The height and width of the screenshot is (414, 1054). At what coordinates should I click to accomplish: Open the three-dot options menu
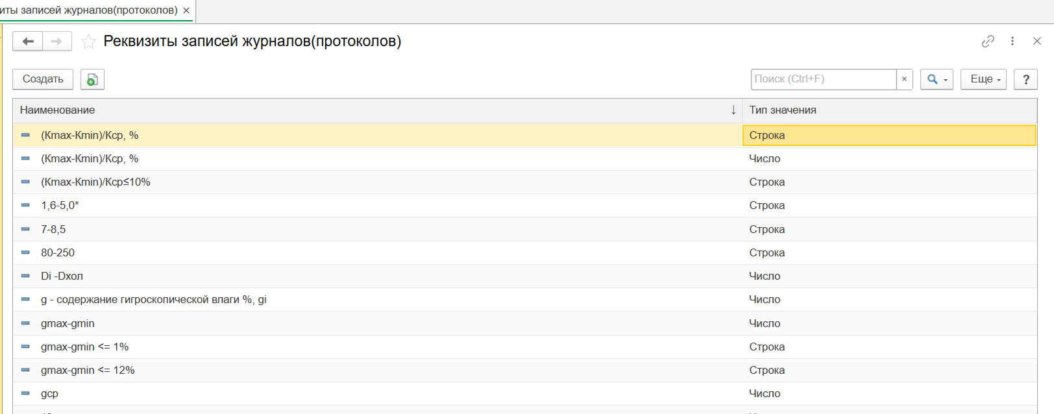coord(1012,42)
